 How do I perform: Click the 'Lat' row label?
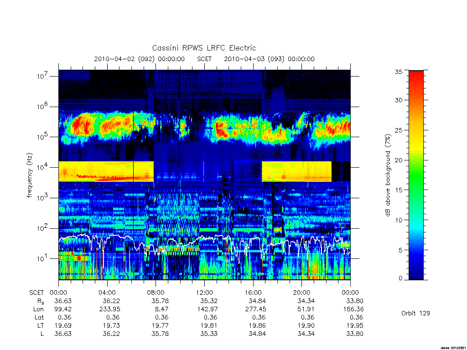[x=39, y=317]
